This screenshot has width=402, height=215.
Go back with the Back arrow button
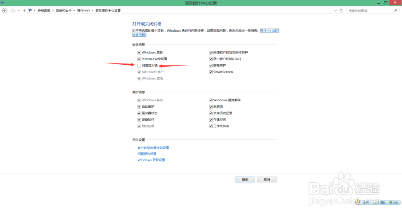pos(4,10)
